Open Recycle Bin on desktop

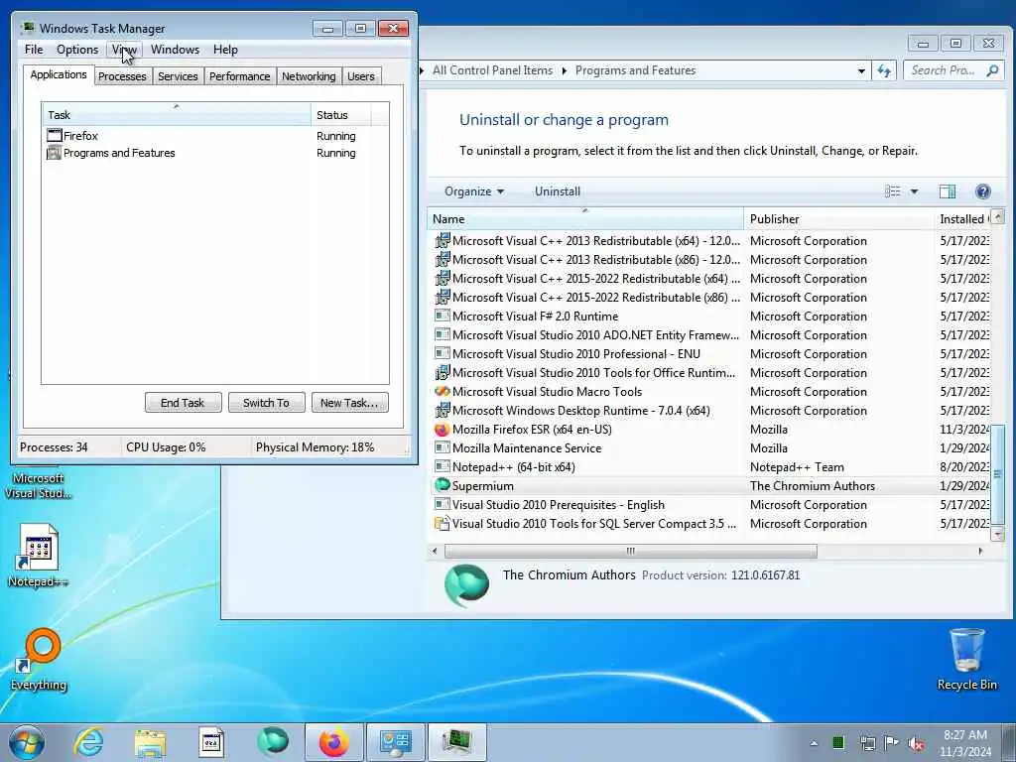[x=966, y=659]
